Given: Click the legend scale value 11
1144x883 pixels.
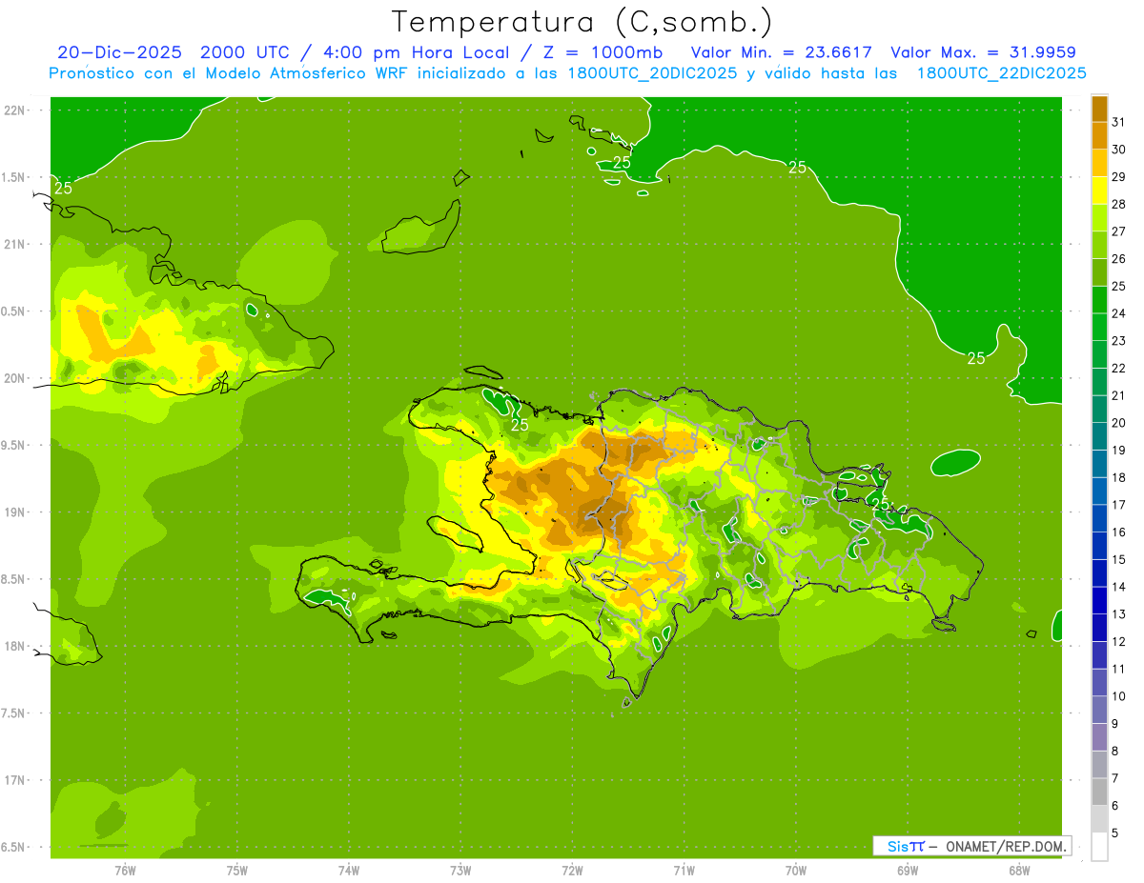Looking at the screenshot, I should [x=1119, y=670].
